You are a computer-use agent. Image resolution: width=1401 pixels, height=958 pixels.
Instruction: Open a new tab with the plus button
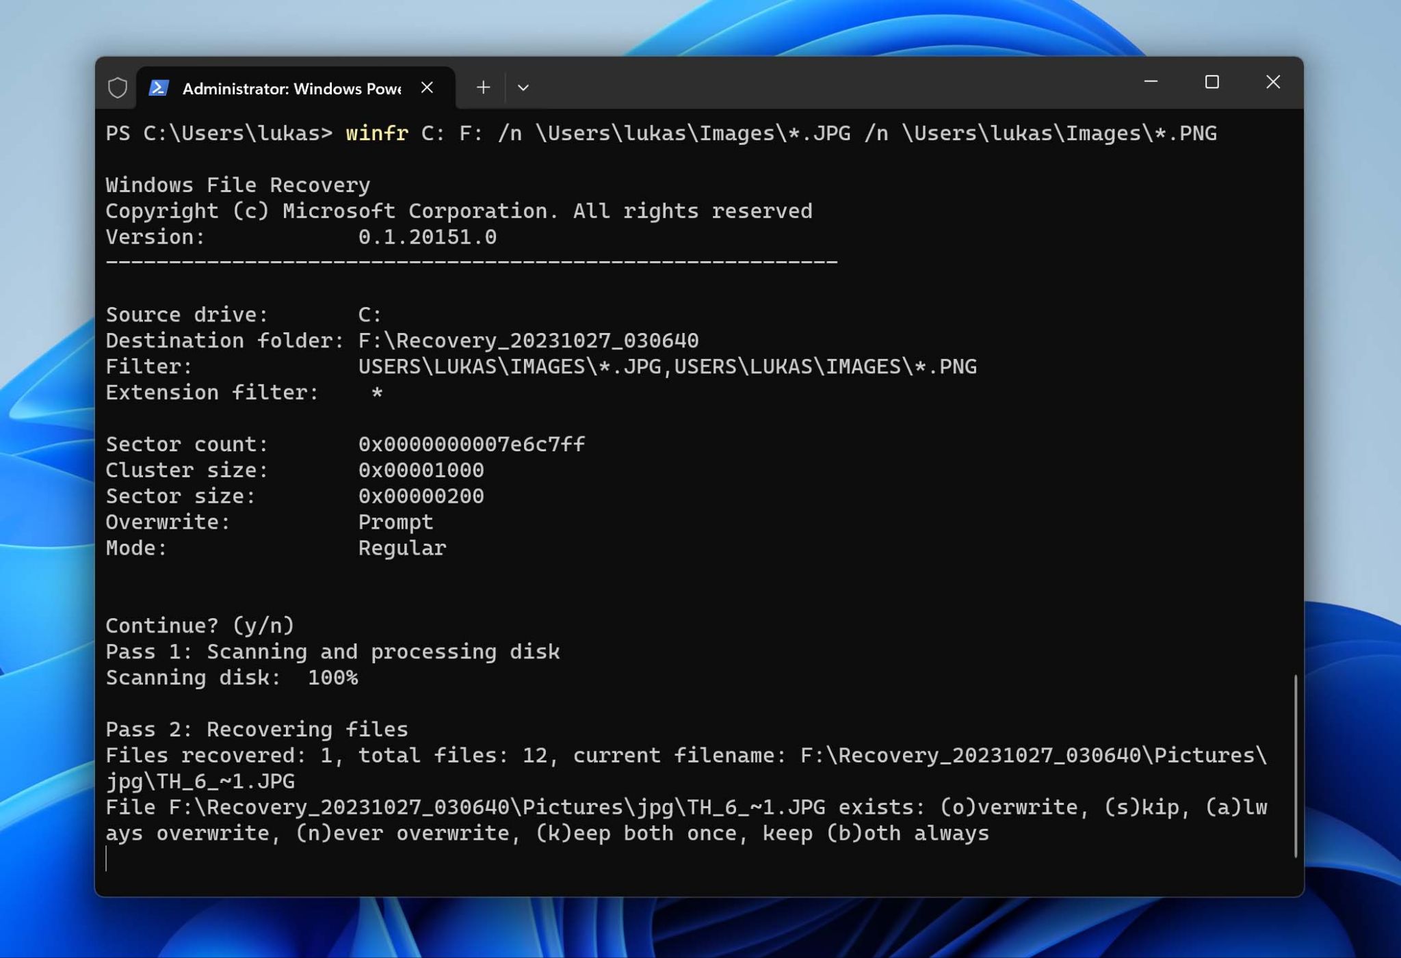click(484, 88)
